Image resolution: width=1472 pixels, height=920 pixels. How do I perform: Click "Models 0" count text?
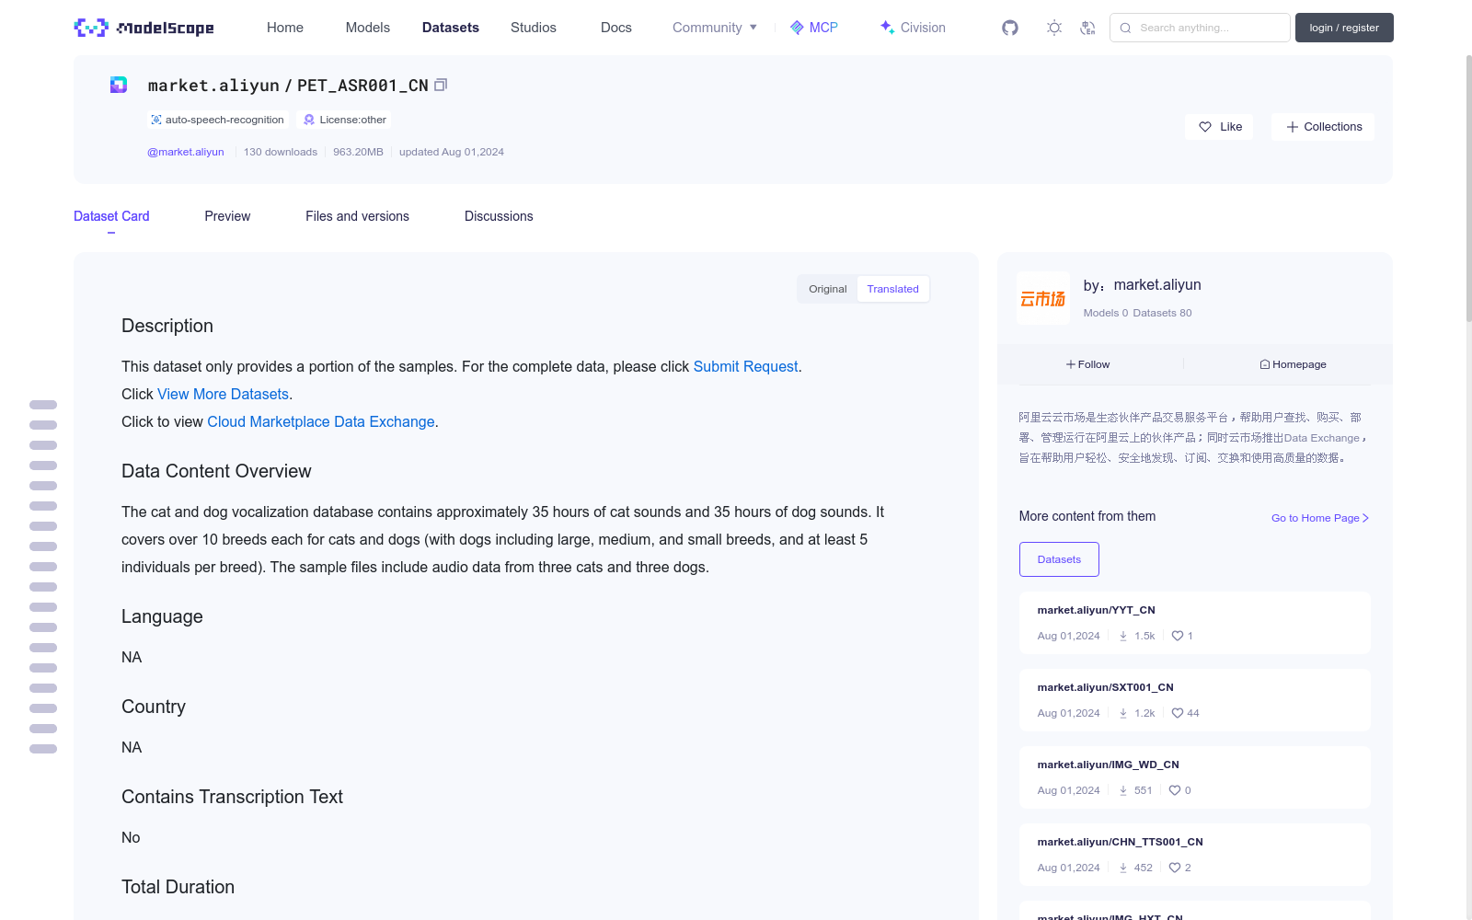pyautogui.click(x=1106, y=313)
